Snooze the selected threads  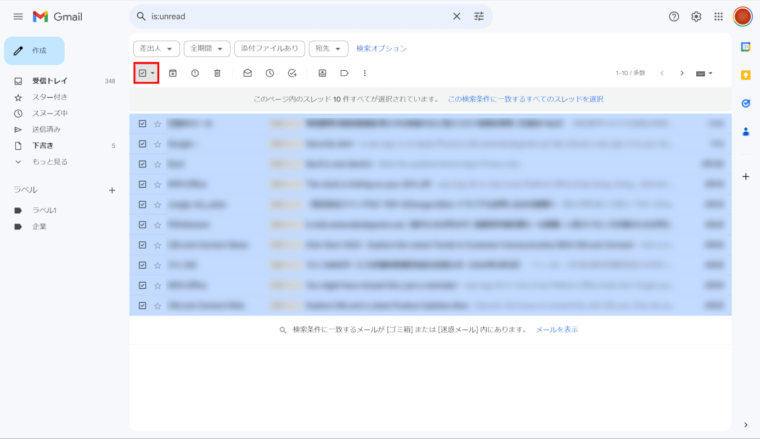(x=270, y=73)
